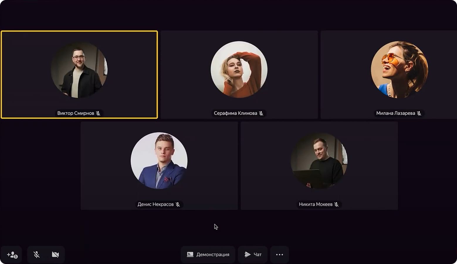Toggle the muted microphone indicator for Денис Некрасов
The width and height of the screenshot is (457, 264).
pos(178,204)
